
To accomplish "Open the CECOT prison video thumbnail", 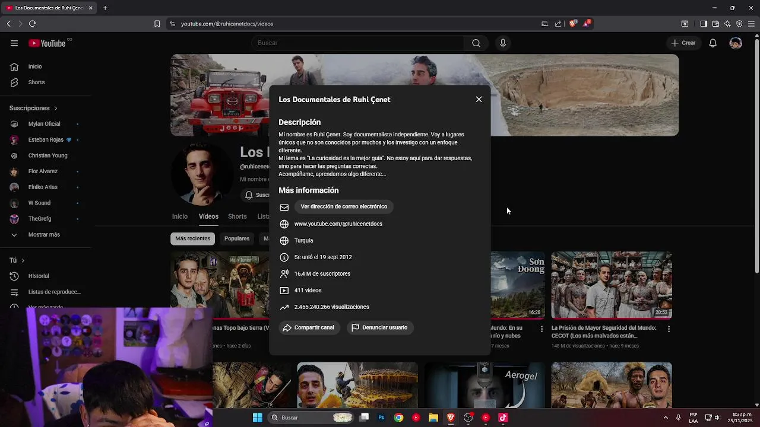I will click(x=612, y=285).
